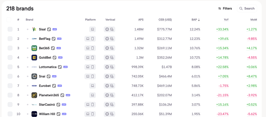Click the vertical icons in the Eurobet row
Image resolution: width=266 pixels, height=117 pixels.
coord(109,86)
